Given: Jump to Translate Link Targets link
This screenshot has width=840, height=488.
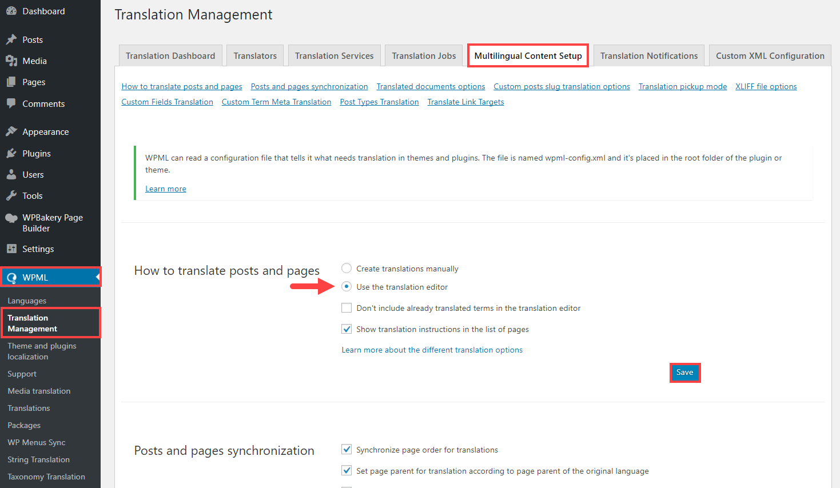Looking at the screenshot, I should [465, 102].
